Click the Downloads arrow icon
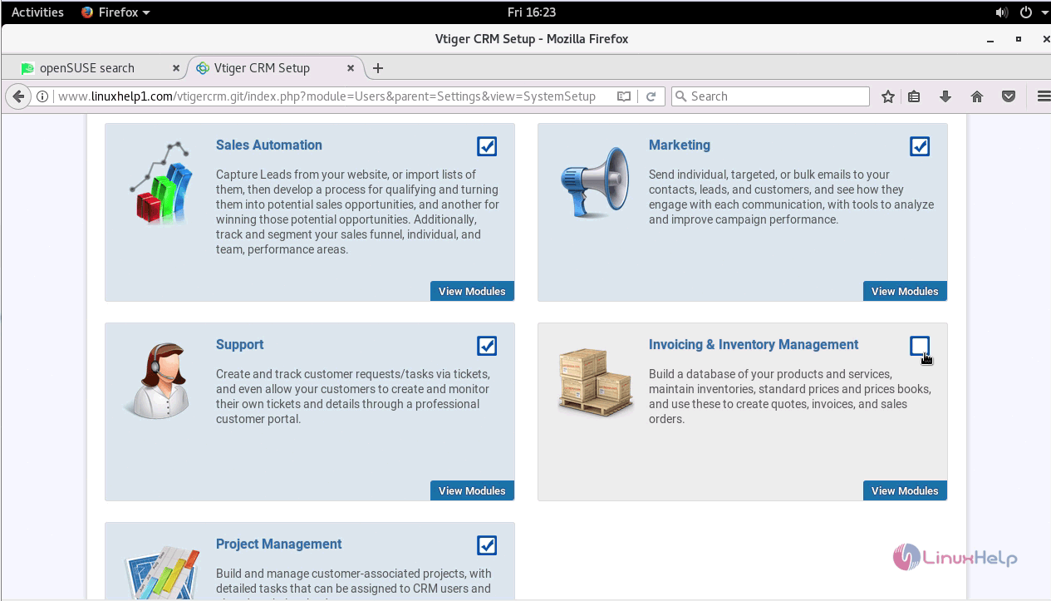This screenshot has height=601, width=1051. coord(945,96)
